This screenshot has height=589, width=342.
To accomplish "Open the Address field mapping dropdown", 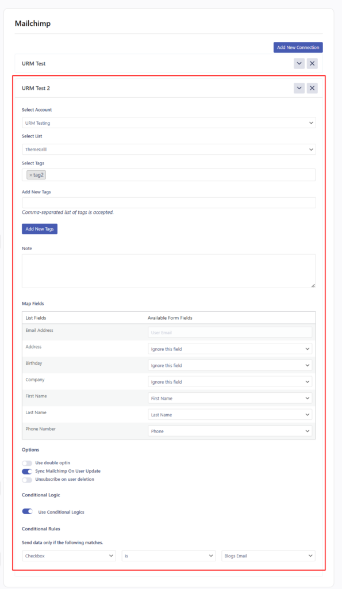I will [230, 349].
